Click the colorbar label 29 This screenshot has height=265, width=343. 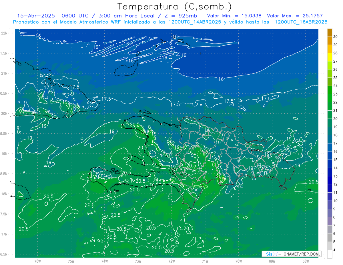pyautogui.click(x=336, y=45)
